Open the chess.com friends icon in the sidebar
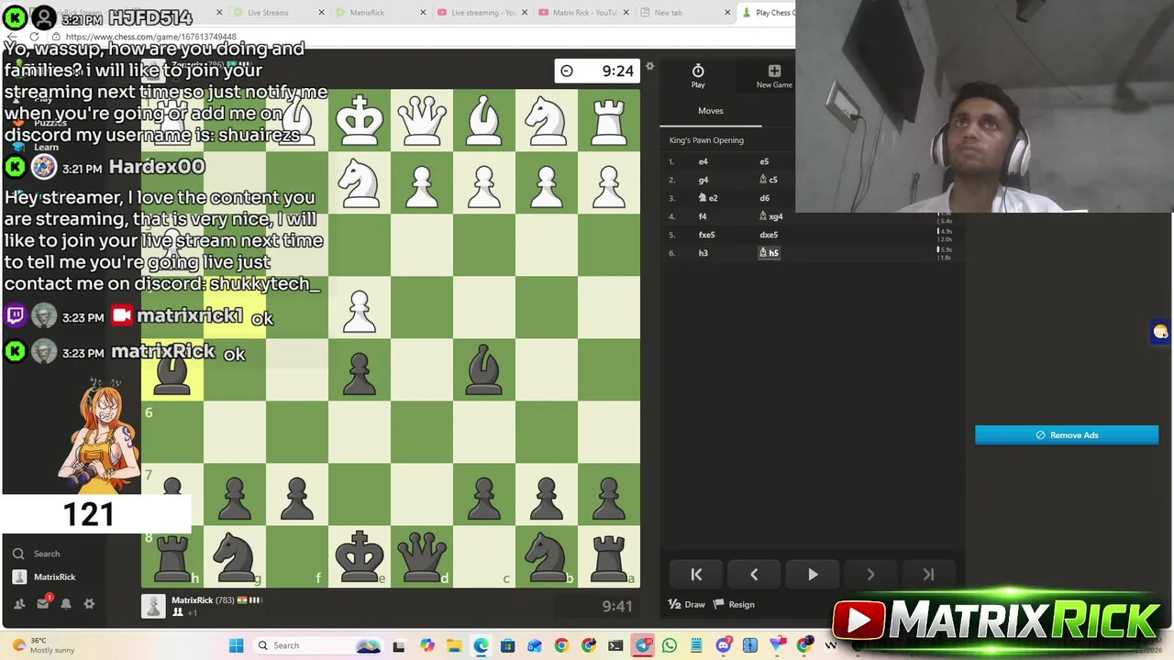Viewport: 1174px width, 660px height. pyautogui.click(x=19, y=603)
